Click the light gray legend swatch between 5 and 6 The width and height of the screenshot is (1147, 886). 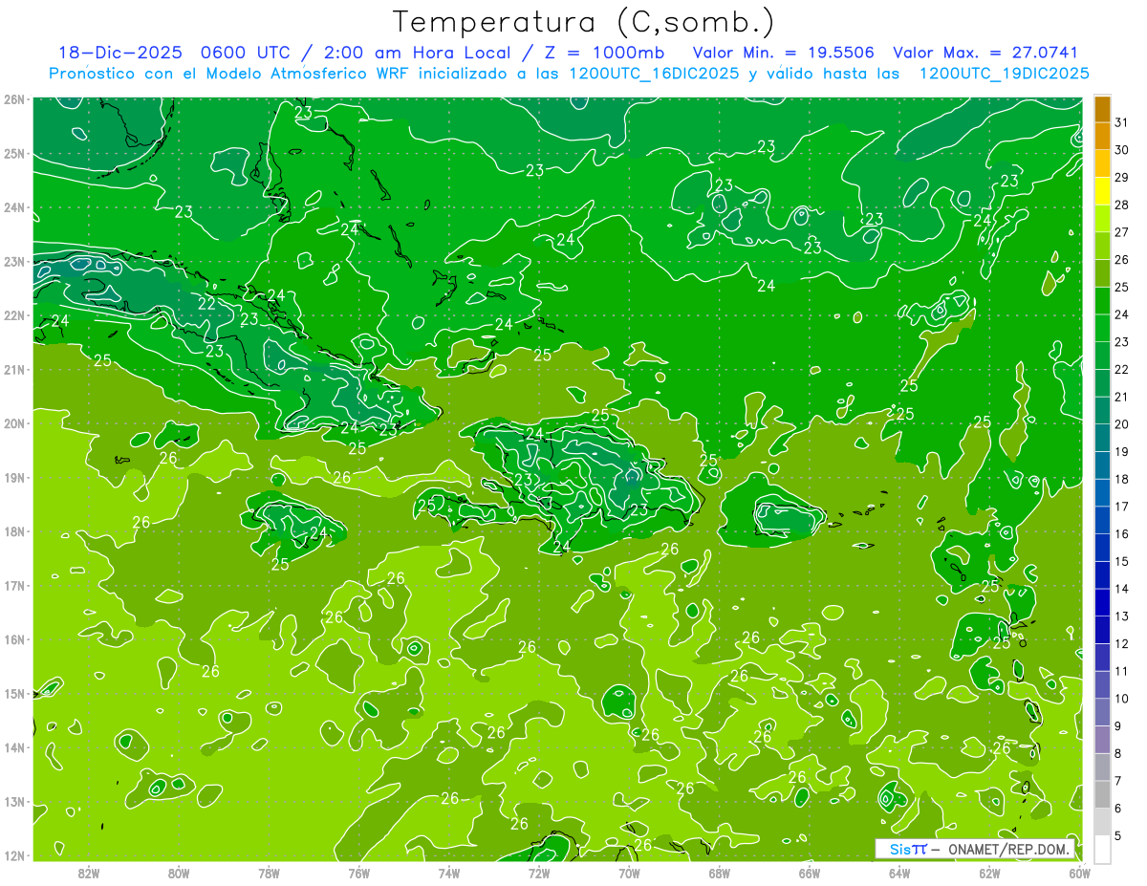pos(1102,822)
